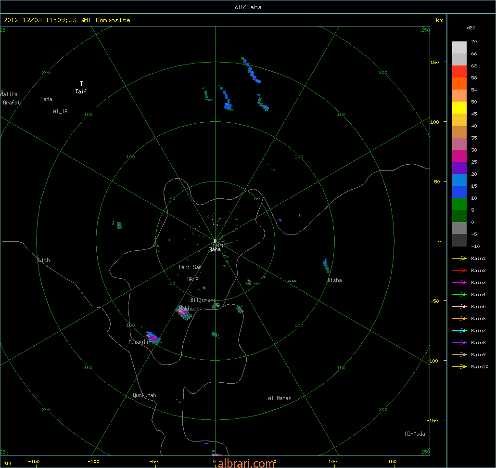Image resolution: width=496 pixels, height=468 pixels.
Task: Click the Composite label in header
Action: (113, 20)
